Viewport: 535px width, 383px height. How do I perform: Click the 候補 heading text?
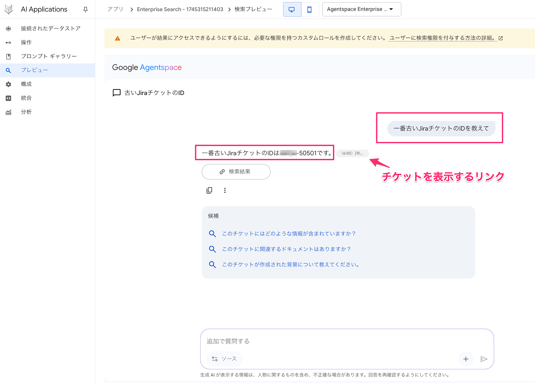tap(213, 216)
